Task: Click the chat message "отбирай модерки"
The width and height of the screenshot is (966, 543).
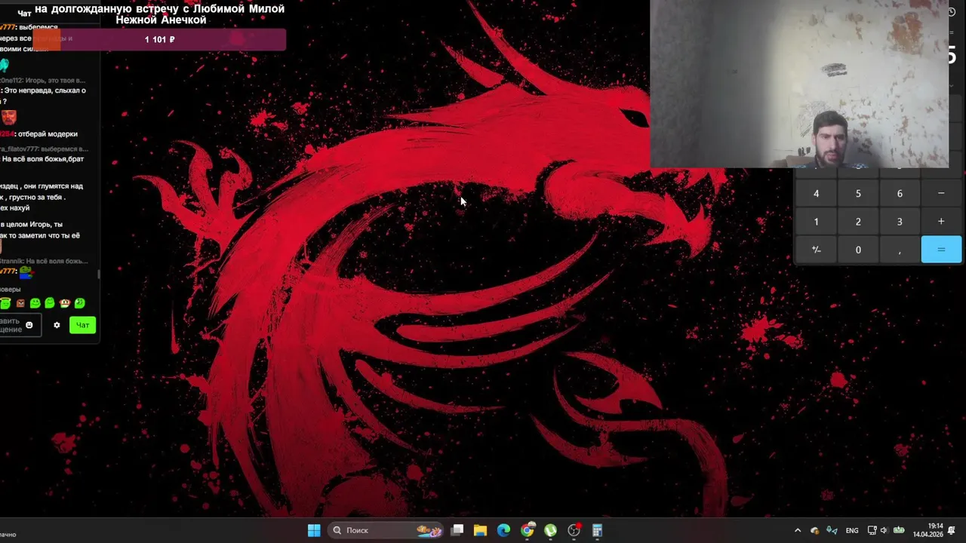Action: tap(48, 134)
